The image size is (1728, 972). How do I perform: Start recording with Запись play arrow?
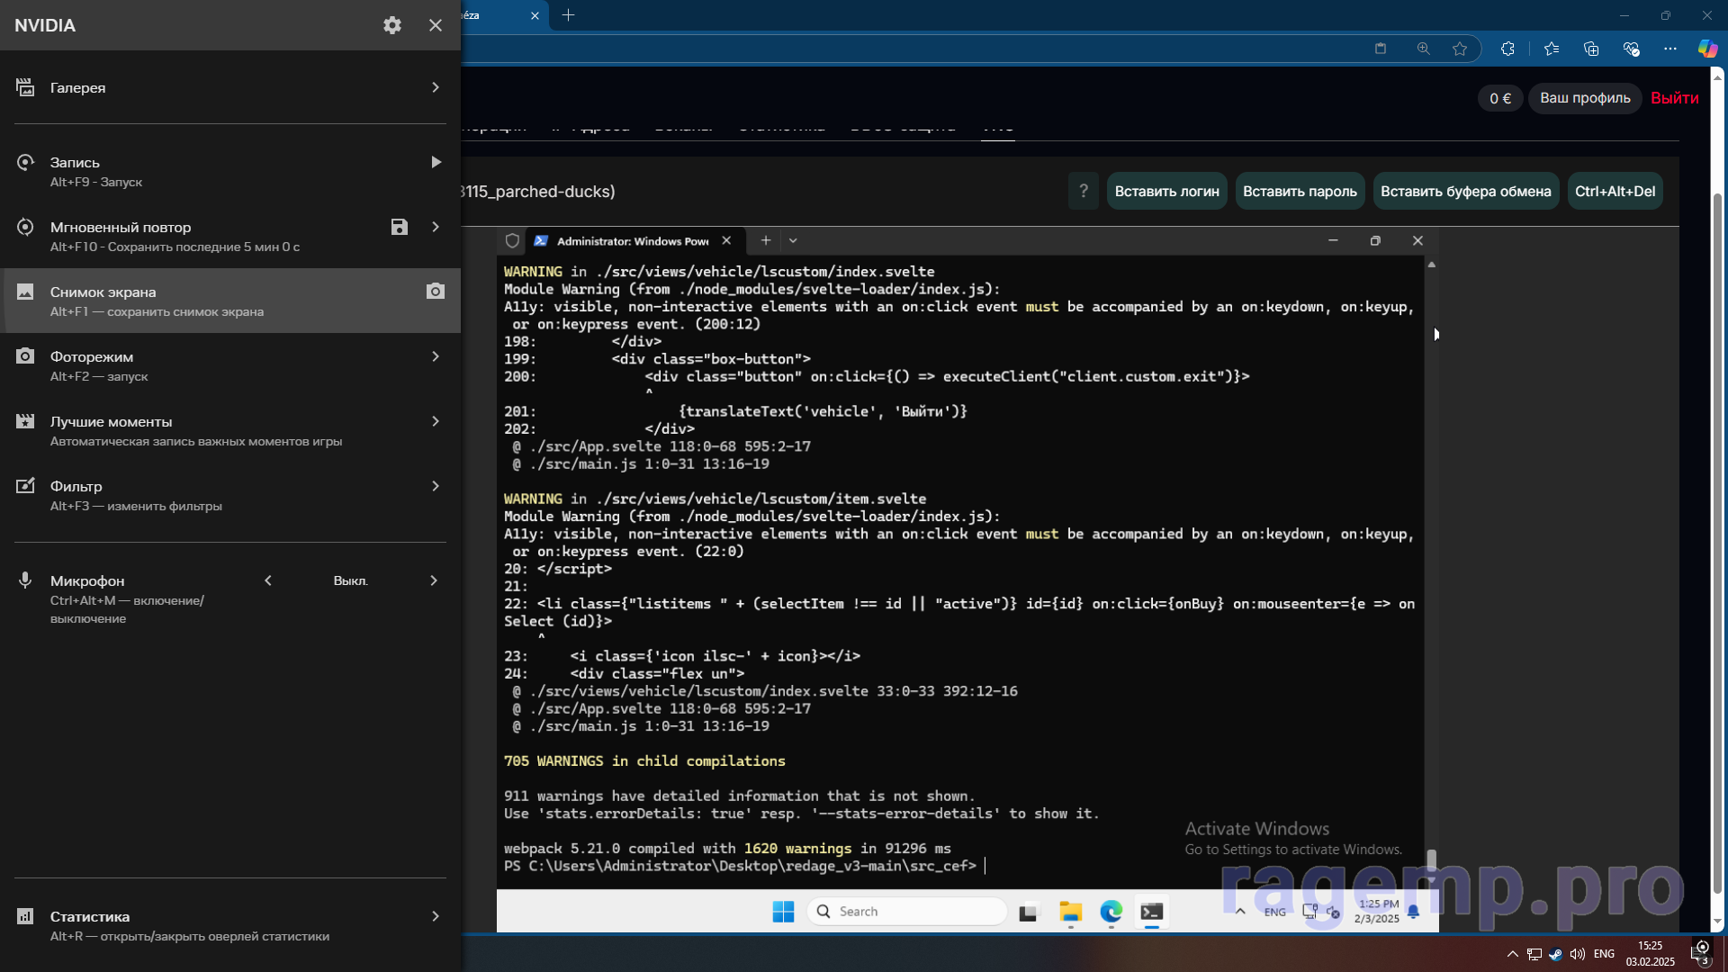pos(436,162)
